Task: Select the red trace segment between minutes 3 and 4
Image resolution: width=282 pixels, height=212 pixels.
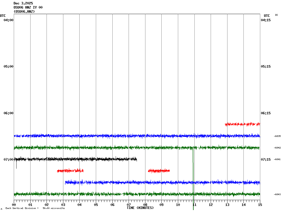Action: [x=70, y=171]
